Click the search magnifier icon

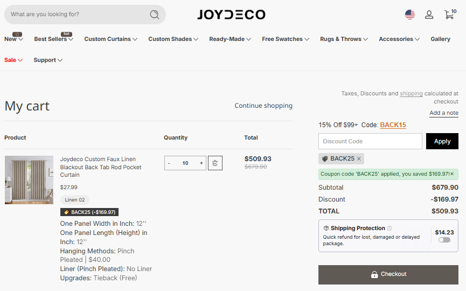pos(154,14)
